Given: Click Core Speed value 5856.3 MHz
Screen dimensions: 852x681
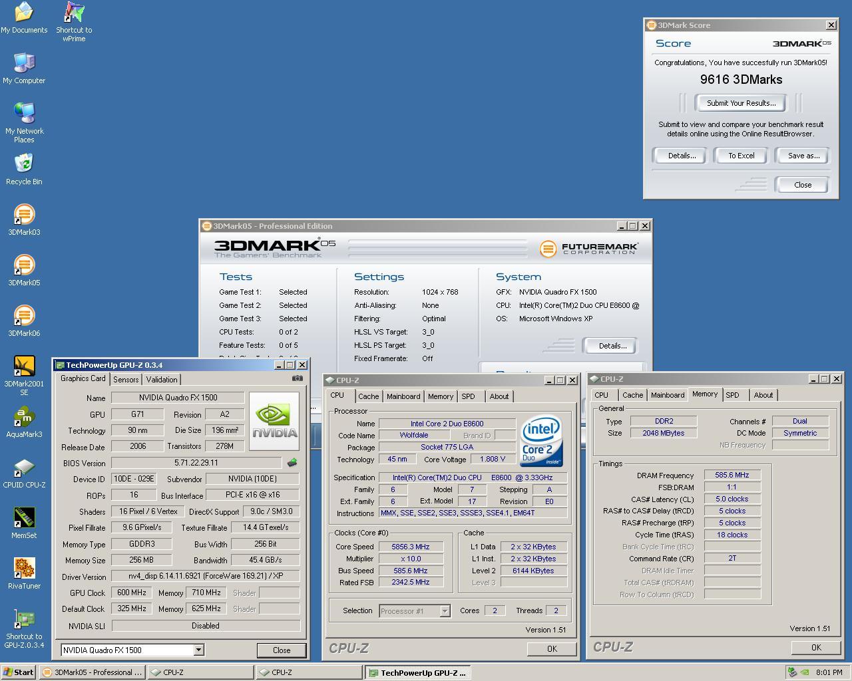Looking at the screenshot, I should click(x=411, y=547).
